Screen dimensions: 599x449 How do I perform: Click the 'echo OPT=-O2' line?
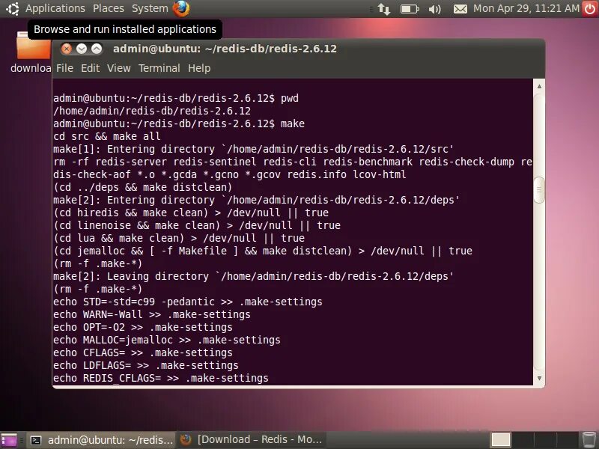click(143, 327)
